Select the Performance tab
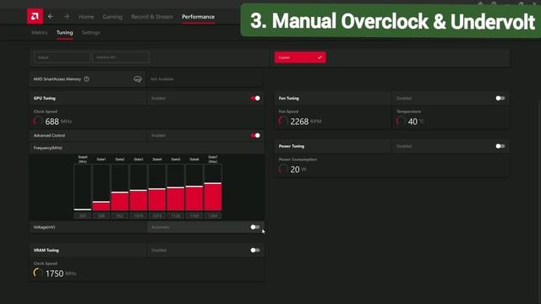 coord(198,17)
